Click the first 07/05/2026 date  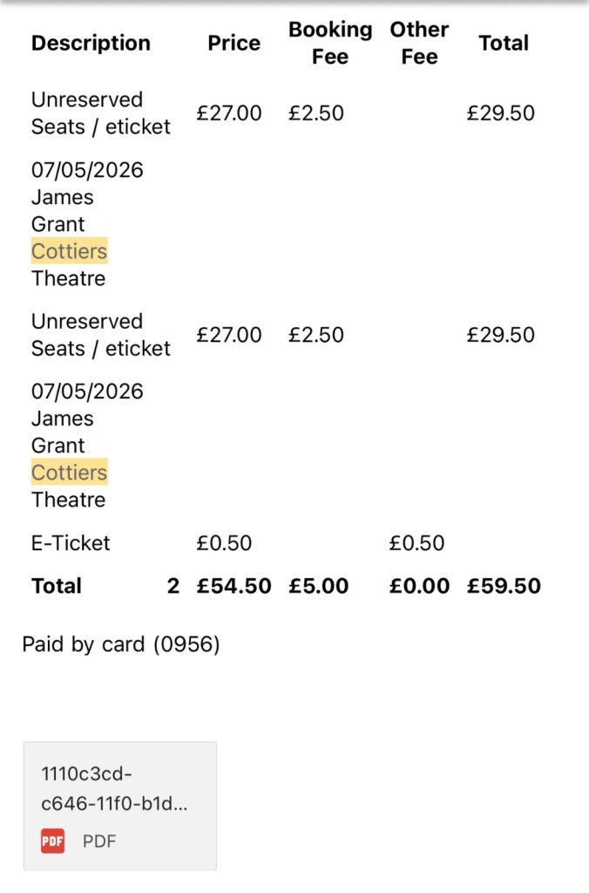click(87, 170)
